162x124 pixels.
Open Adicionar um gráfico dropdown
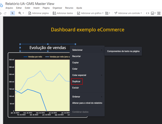pyautogui.click(x=90, y=13)
